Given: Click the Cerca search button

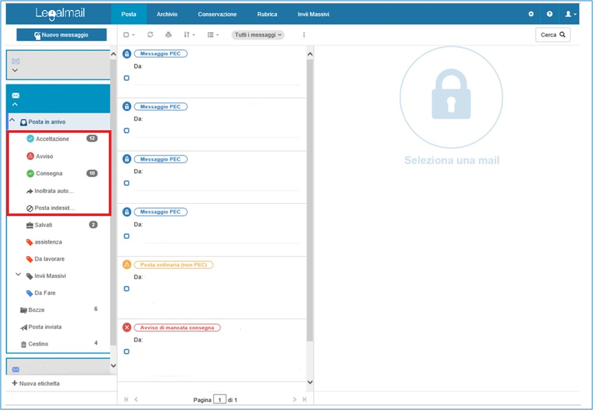Looking at the screenshot, I should click(x=552, y=35).
